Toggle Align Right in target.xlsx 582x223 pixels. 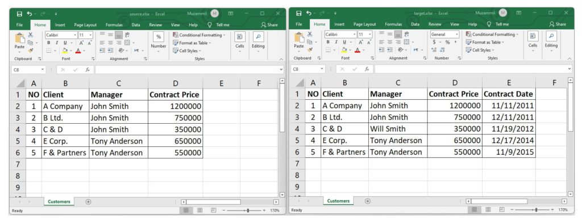pyautogui.click(x=398, y=42)
